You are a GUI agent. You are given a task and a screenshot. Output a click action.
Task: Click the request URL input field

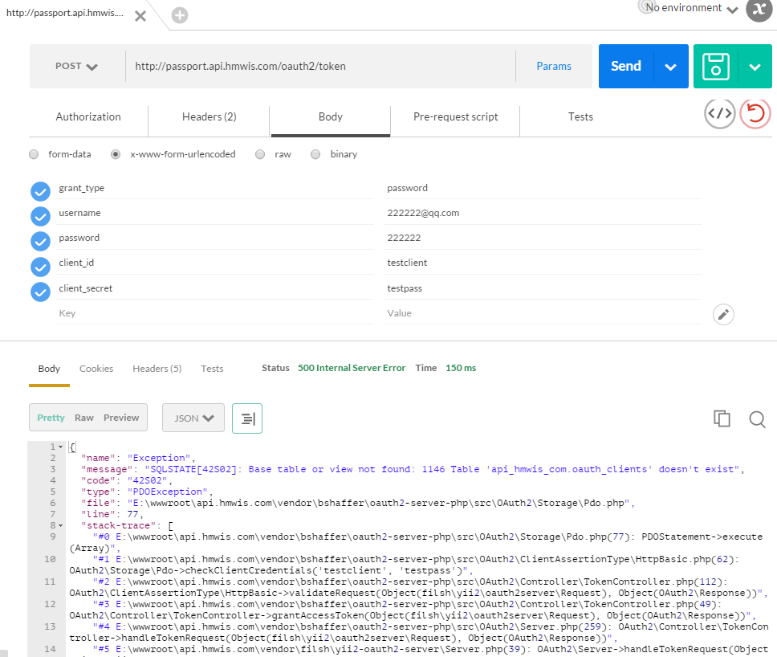click(321, 67)
